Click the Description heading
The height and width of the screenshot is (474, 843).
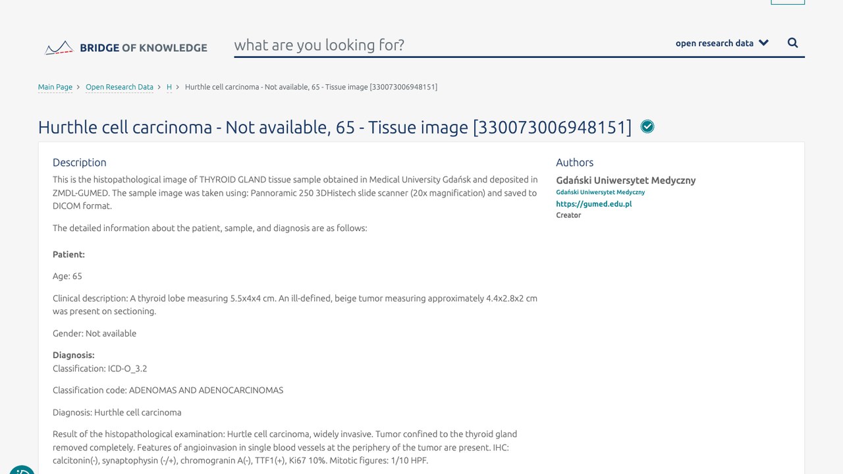click(79, 163)
